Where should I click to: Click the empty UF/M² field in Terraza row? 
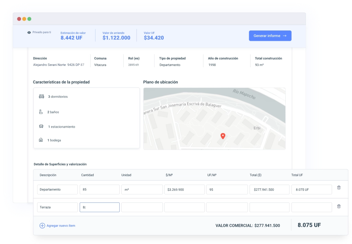[227, 207]
